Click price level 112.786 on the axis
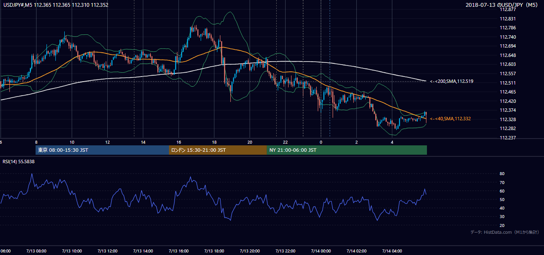The height and width of the screenshot is (255, 544). point(508,28)
